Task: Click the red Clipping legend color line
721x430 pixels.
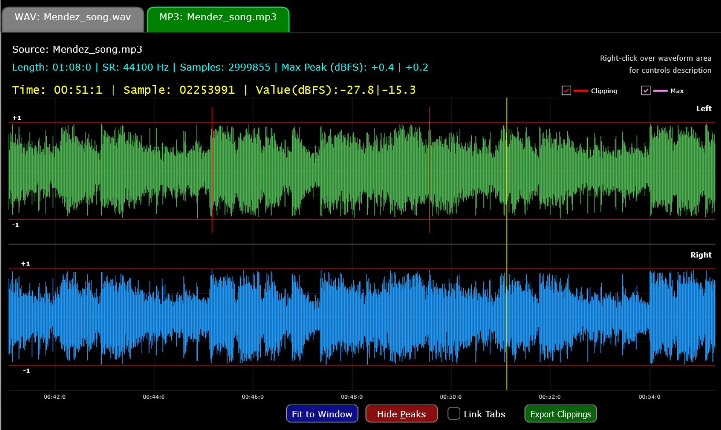Action: click(x=581, y=91)
